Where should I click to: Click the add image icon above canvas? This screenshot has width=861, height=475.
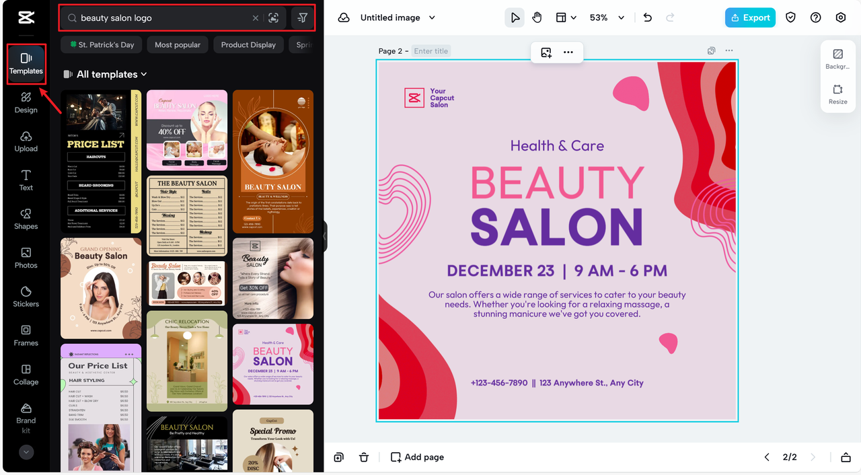click(546, 52)
